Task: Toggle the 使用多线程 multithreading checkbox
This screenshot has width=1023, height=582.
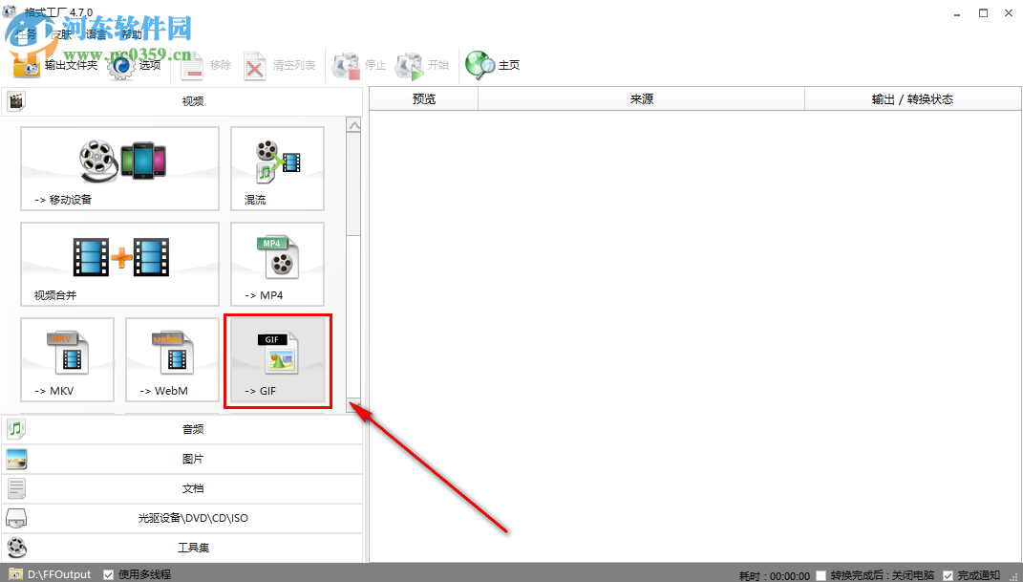Action: click(x=108, y=574)
